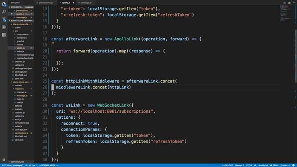297x167 pixels.
Task: Click the lightbulb code action on line 19
Action: [53, 43]
